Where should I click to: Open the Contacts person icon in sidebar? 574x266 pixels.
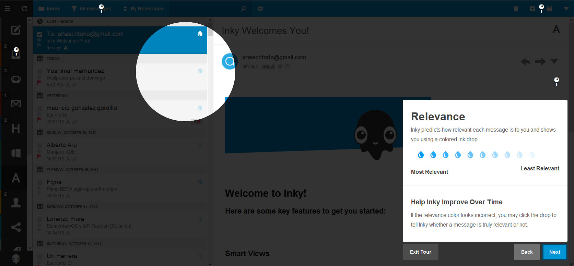[x=16, y=203]
